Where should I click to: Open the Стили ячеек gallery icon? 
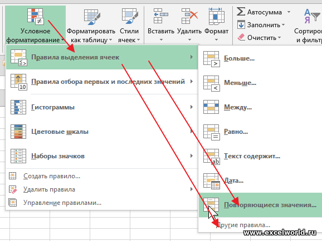(130, 16)
